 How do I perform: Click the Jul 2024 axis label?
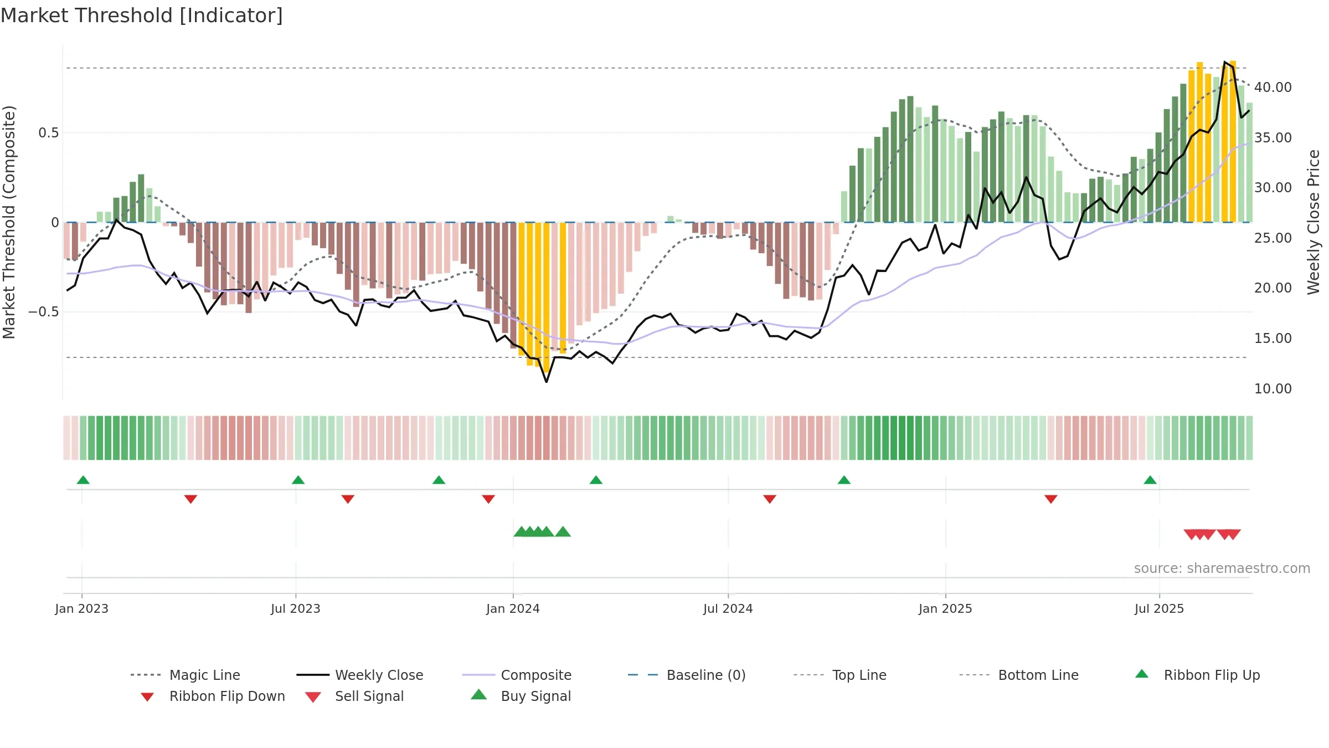(x=728, y=608)
